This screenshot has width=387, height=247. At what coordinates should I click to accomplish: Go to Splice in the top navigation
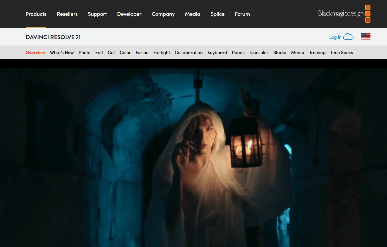(217, 14)
